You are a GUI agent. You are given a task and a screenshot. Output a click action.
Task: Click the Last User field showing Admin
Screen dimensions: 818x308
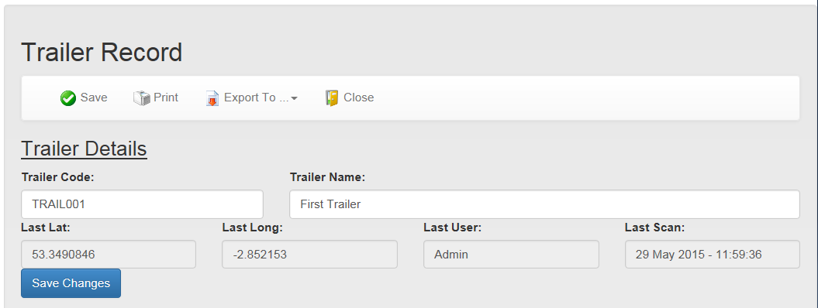point(511,255)
